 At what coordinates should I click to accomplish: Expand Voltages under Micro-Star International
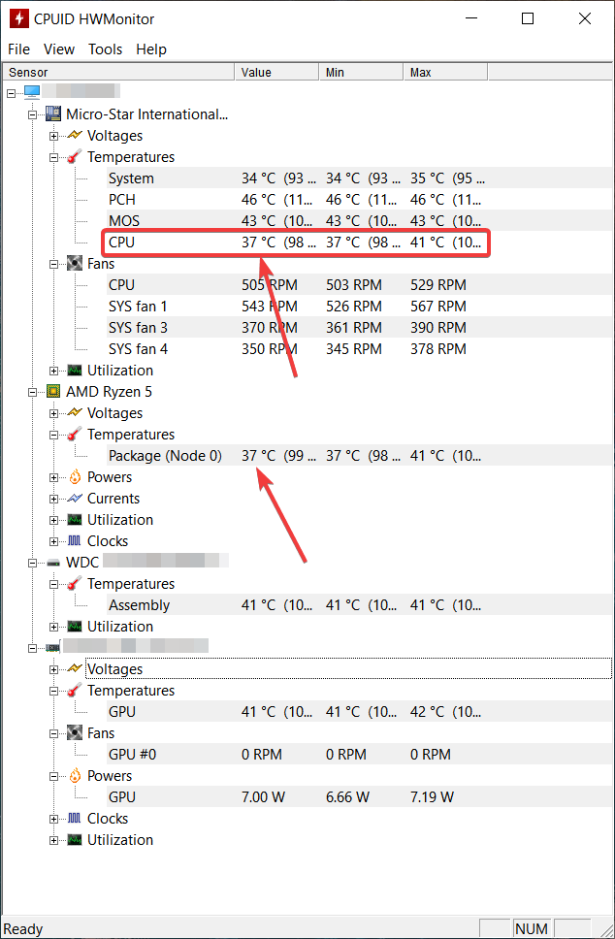coord(54,136)
